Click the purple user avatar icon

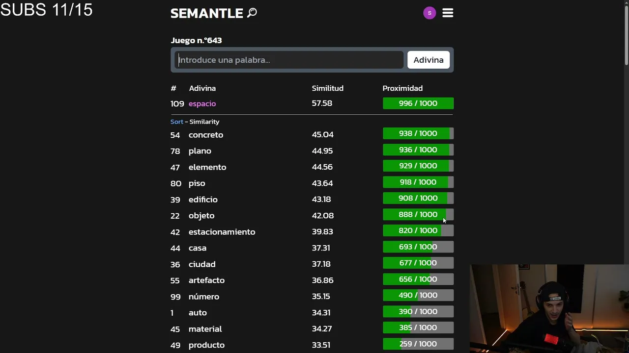click(429, 13)
